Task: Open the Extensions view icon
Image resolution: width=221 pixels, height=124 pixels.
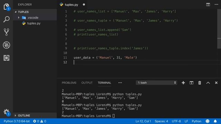Action: pyautogui.click(x=6, y=58)
